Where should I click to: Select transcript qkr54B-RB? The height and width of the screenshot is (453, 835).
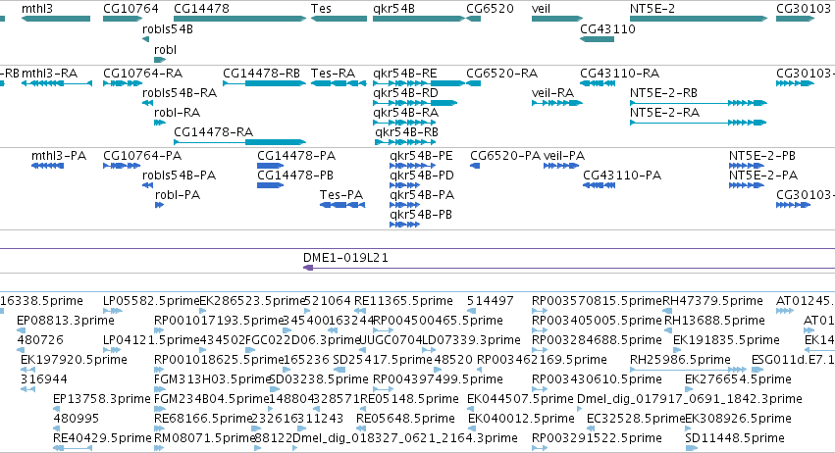click(x=405, y=142)
